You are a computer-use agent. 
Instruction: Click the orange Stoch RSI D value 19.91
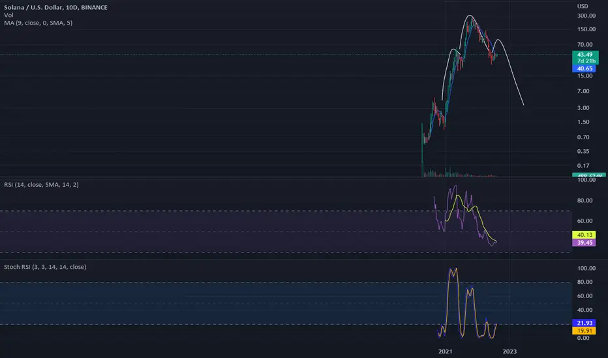(584, 331)
